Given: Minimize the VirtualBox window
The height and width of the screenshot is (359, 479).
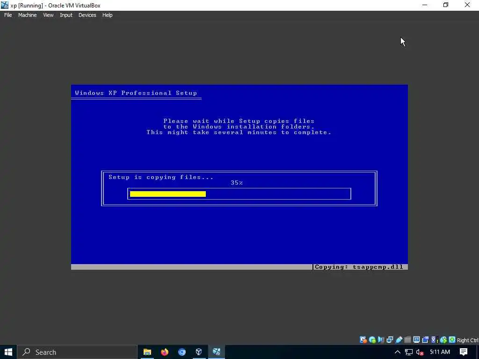Looking at the screenshot, I should click(425, 5).
